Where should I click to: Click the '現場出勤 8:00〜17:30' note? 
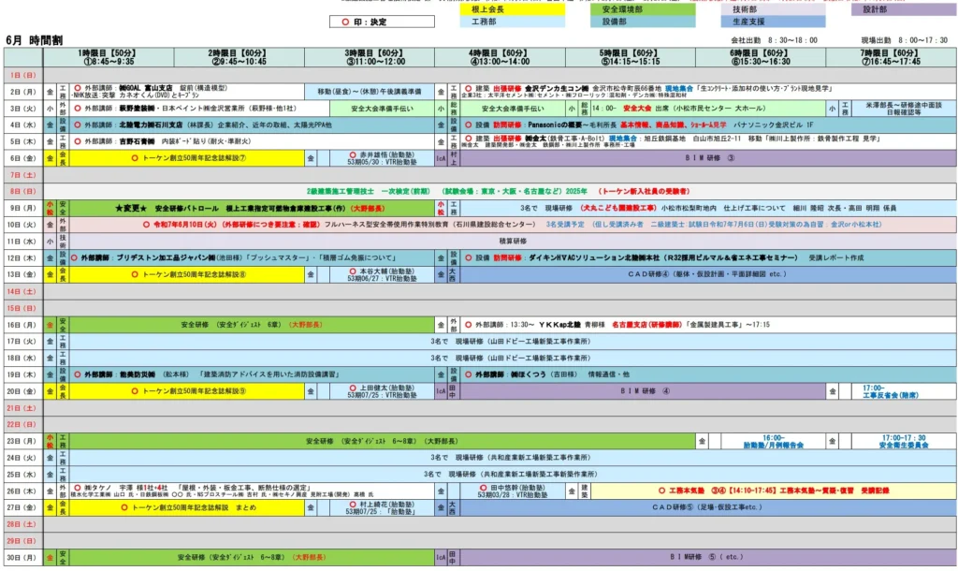905,40
